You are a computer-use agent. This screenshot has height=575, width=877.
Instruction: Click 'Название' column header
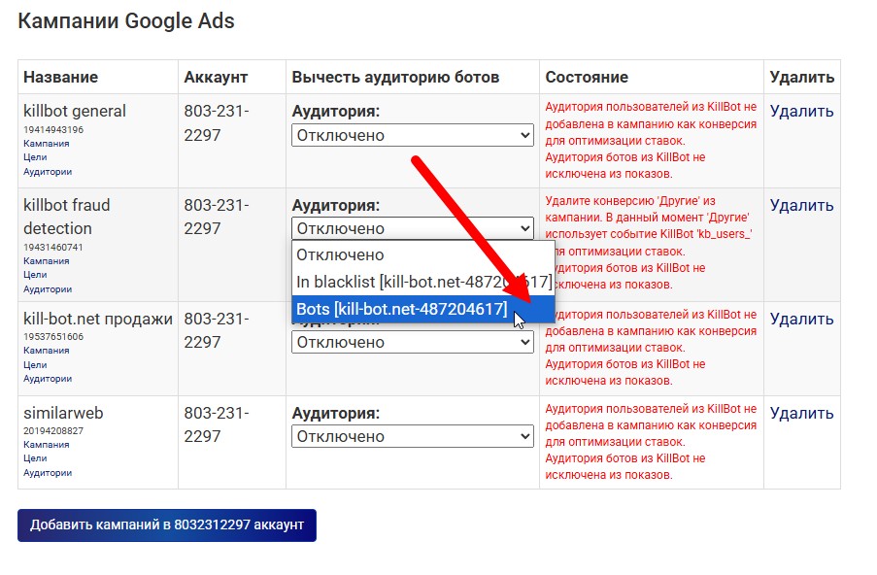tap(60, 77)
